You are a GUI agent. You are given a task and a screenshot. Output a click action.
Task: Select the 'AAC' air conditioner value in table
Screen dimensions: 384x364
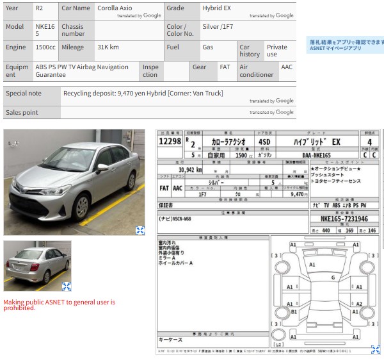(x=287, y=67)
